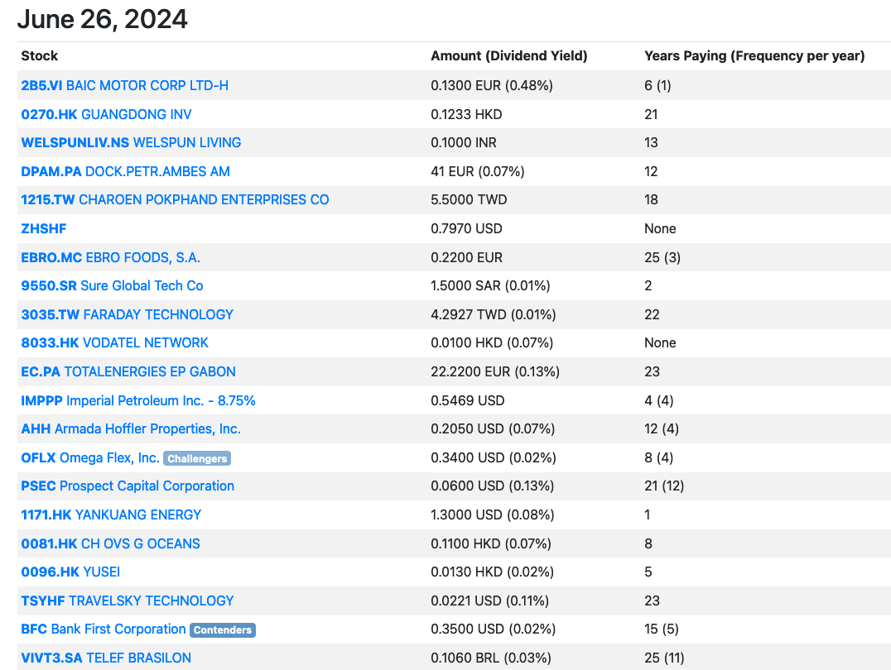
Task: Open 9550.SR Sure Global Tech Co link
Action: pyautogui.click(x=112, y=286)
